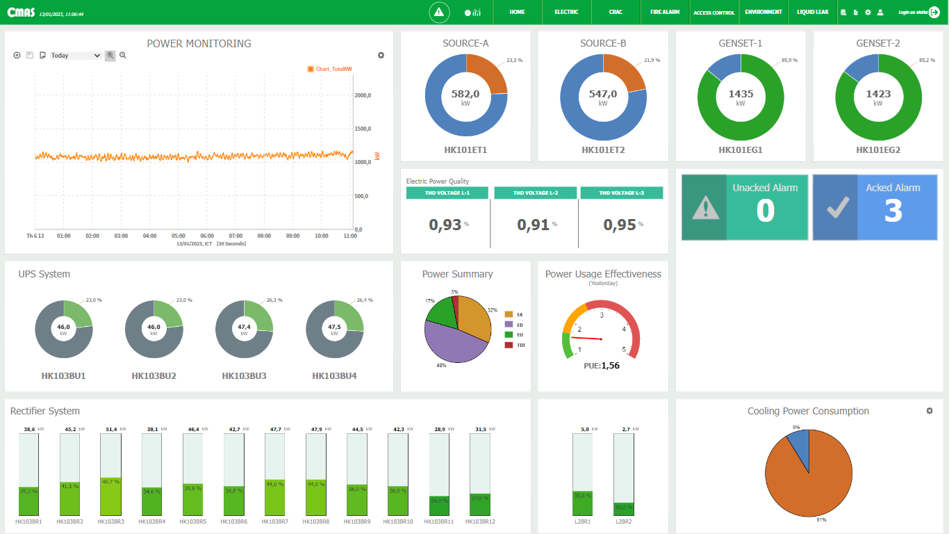The image size is (949, 534).
Task: Select the LIQUID LEAK menu item
Action: 812,13
